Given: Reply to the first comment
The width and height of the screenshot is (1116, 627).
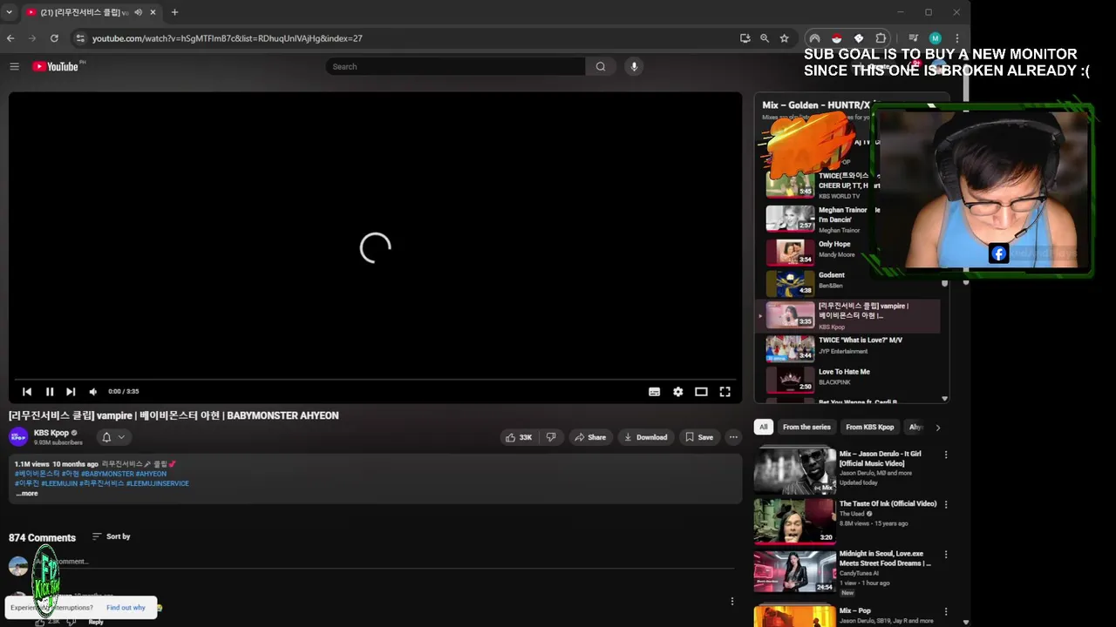Looking at the screenshot, I should pyautogui.click(x=96, y=622).
